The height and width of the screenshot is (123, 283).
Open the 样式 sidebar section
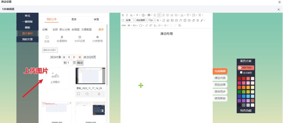28,16
